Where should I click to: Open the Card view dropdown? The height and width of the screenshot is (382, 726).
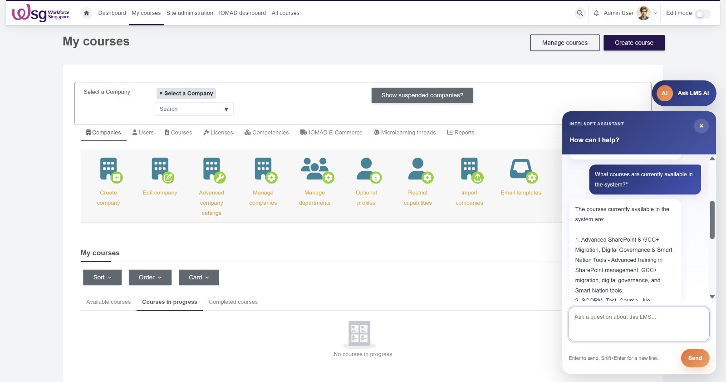[x=199, y=278]
